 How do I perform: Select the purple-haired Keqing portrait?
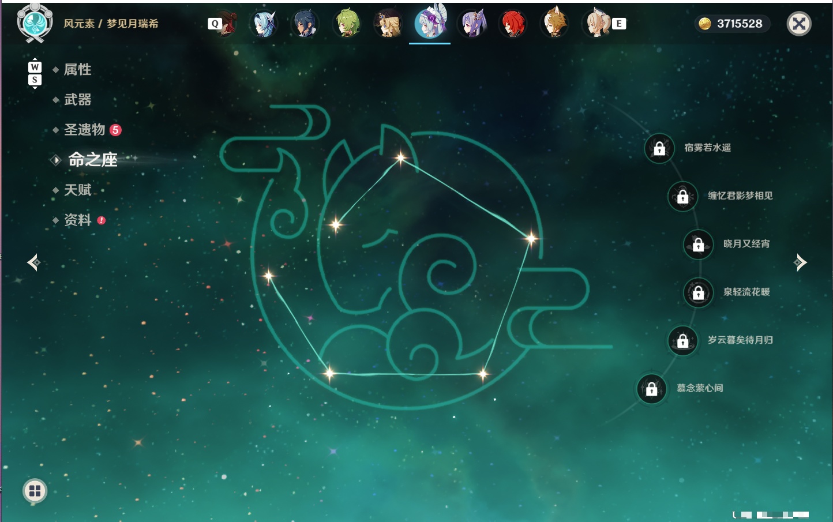471,24
